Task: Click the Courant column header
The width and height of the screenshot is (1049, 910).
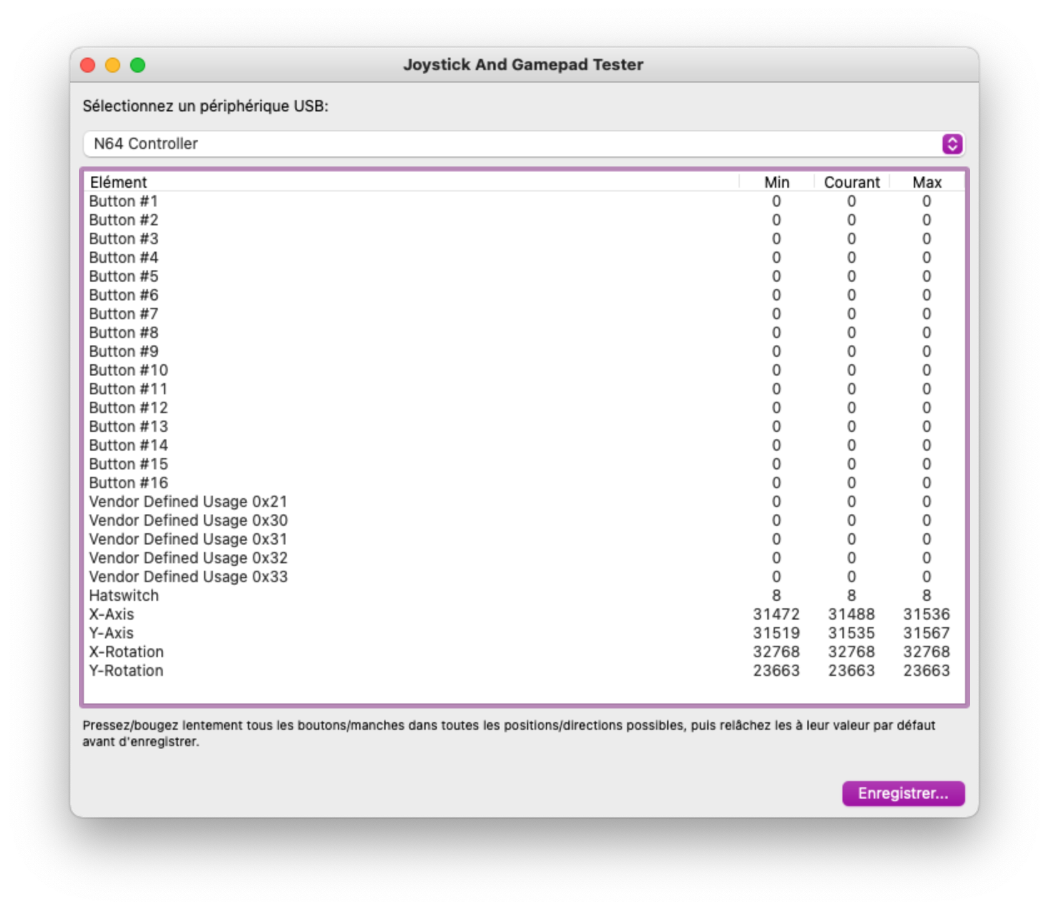Action: [x=851, y=182]
